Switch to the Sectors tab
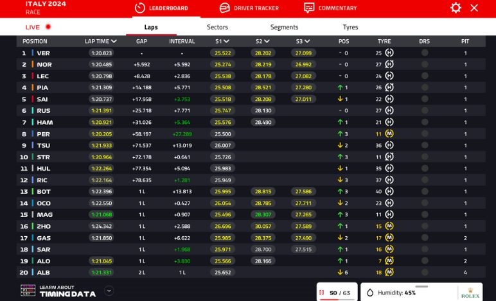The height and width of the screenshot is (301, 496). 217,27
